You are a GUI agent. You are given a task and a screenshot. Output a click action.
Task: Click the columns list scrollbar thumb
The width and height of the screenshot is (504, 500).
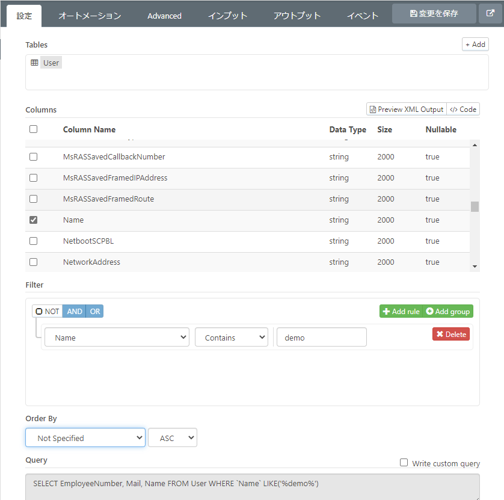[475, 207]
